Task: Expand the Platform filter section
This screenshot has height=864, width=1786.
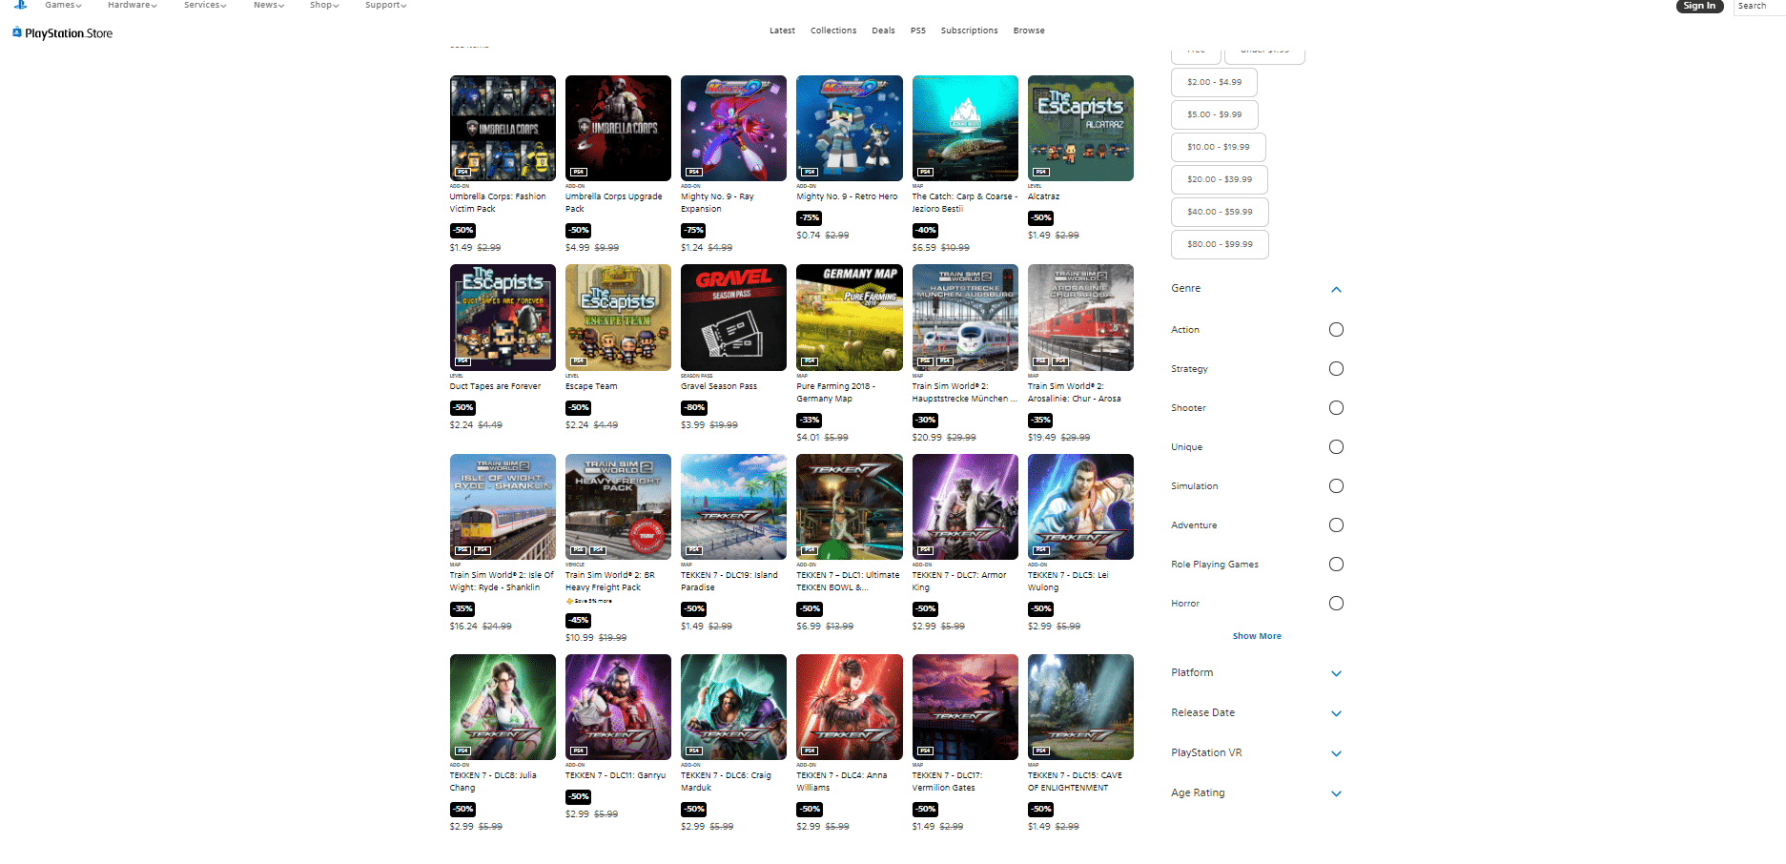Action: 1336,673
